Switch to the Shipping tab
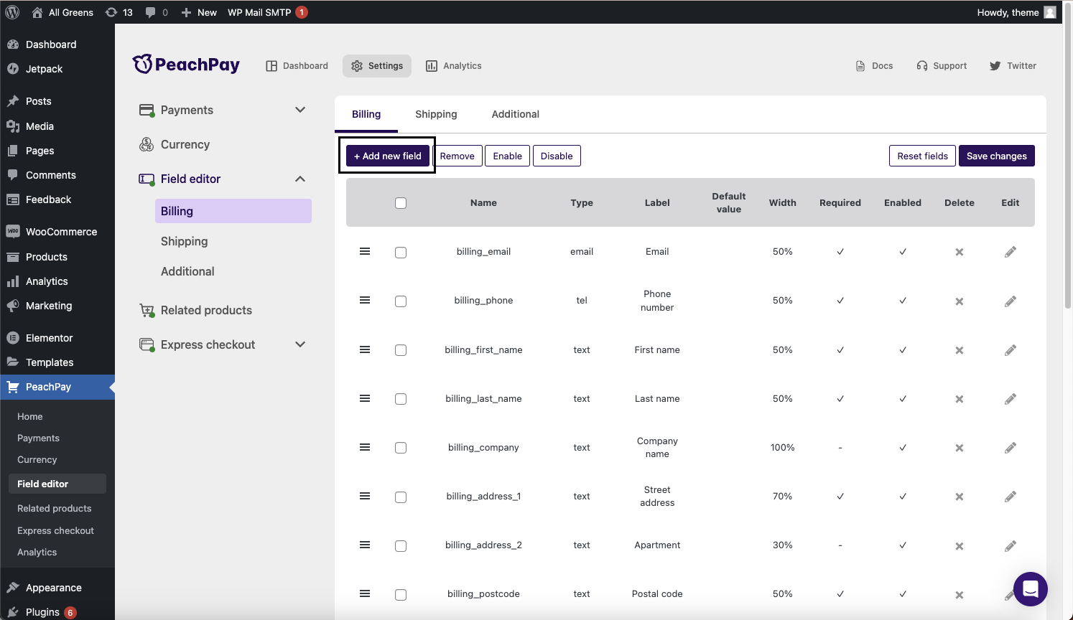The width and height of the screenshot is (1073, 620). [436, 114]
